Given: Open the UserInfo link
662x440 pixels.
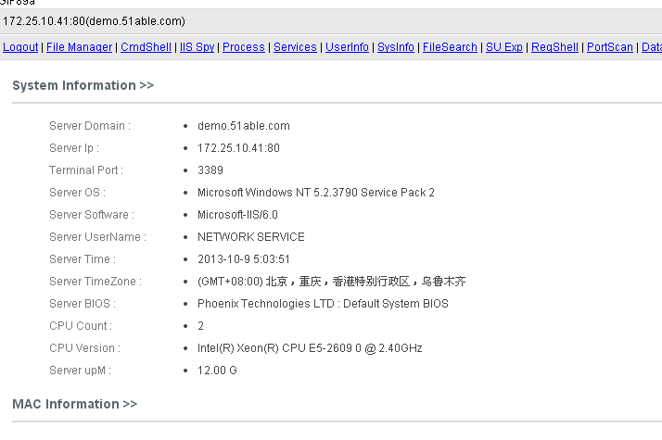Looking at the screenshot, I should point(347,47).
